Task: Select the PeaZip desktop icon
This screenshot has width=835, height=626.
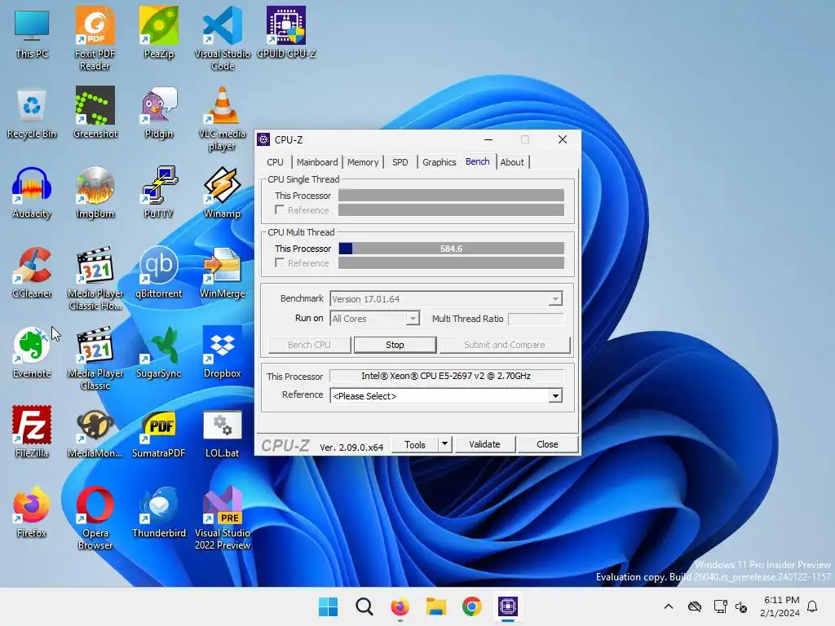Action: pyautogui.click(x=159, y=33)
